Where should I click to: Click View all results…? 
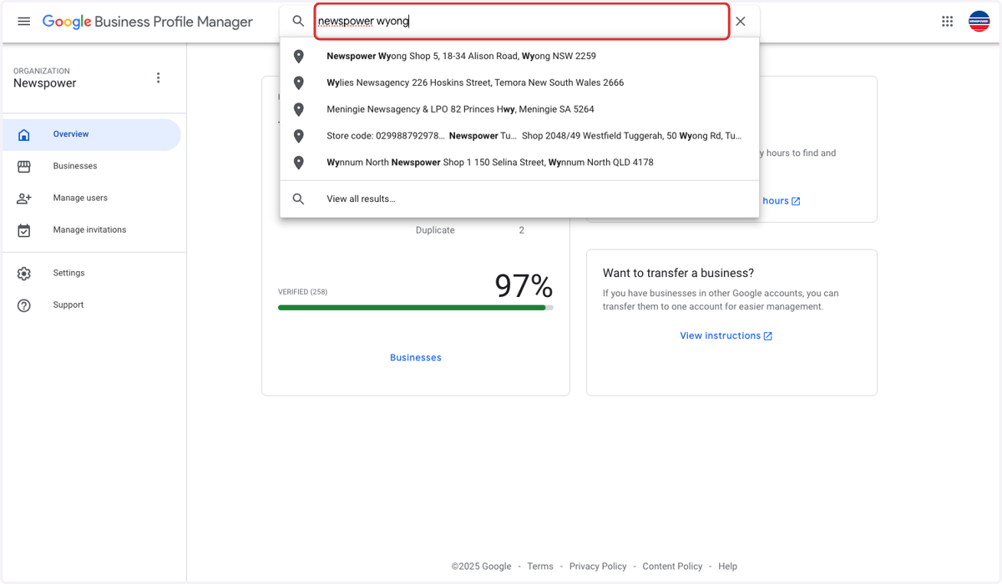tap(519, 199)
